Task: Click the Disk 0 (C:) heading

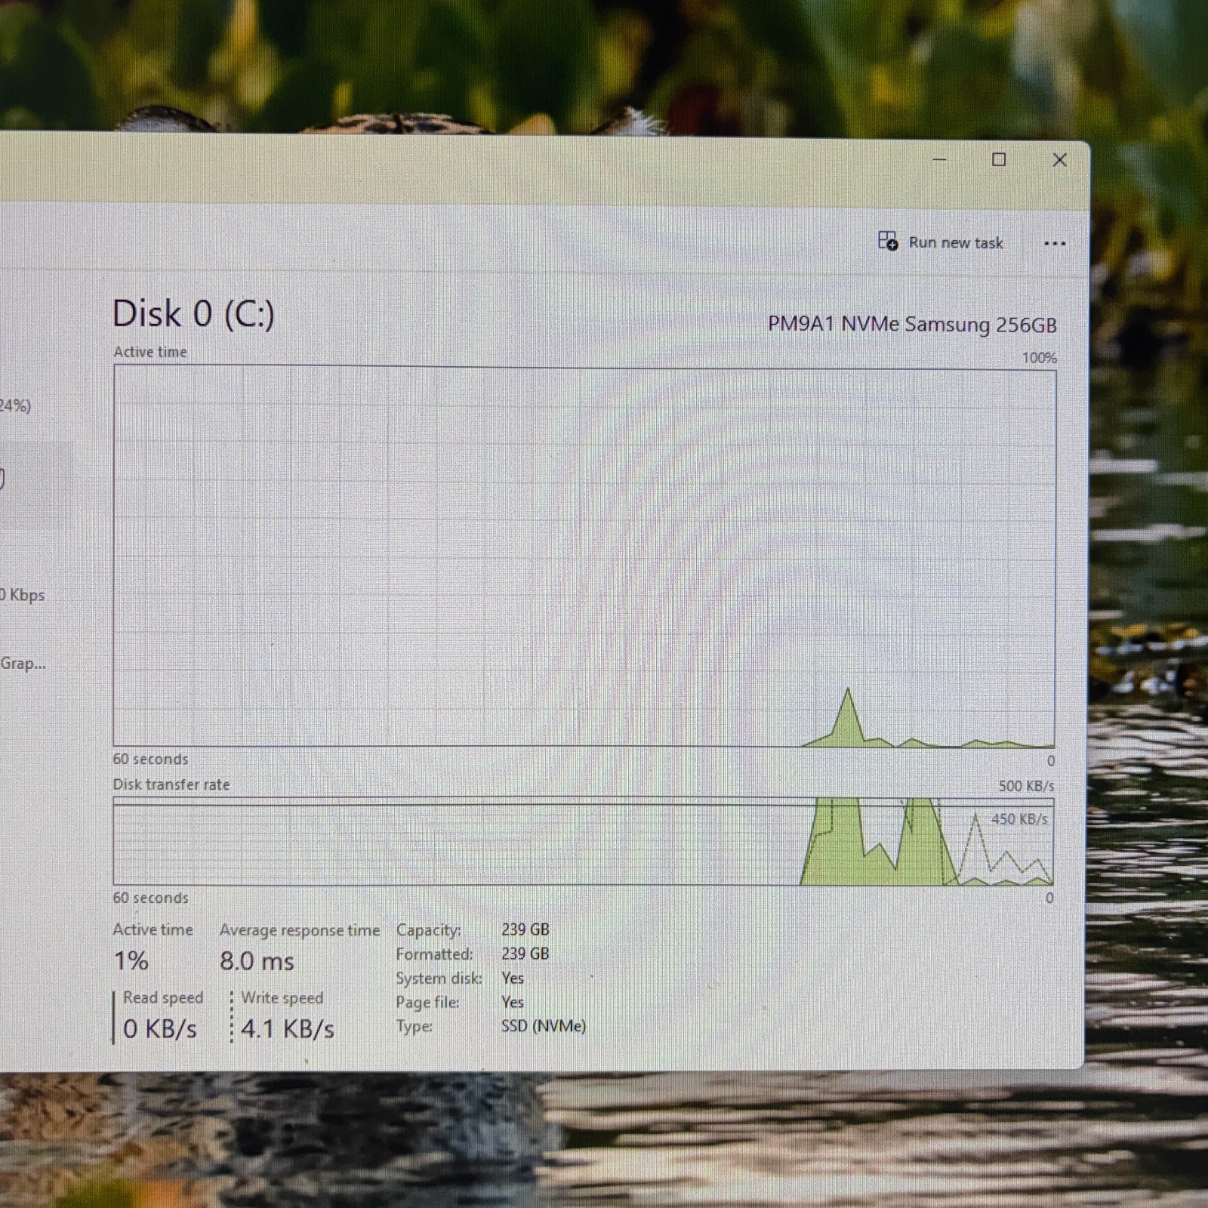Action: 193,313
